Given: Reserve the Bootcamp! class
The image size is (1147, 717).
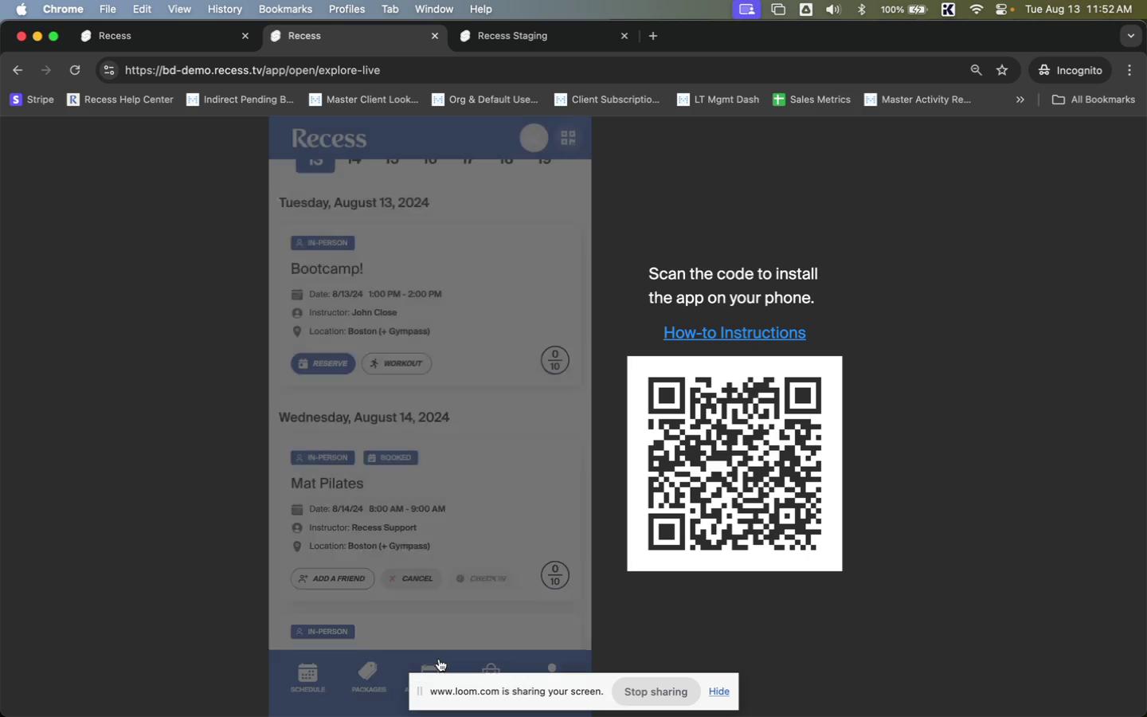Looking at the screenshot, I should point(323,363).
